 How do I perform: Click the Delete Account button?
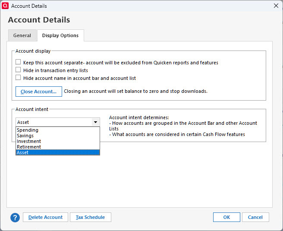[x=45, y=217]
